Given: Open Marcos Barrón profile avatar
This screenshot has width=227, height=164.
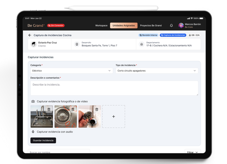Looking at the screenshot, I should (x=181, y=25).
